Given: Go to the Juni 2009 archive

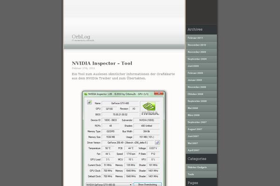Looking at the screenshot, I should (x=201, y=66).
